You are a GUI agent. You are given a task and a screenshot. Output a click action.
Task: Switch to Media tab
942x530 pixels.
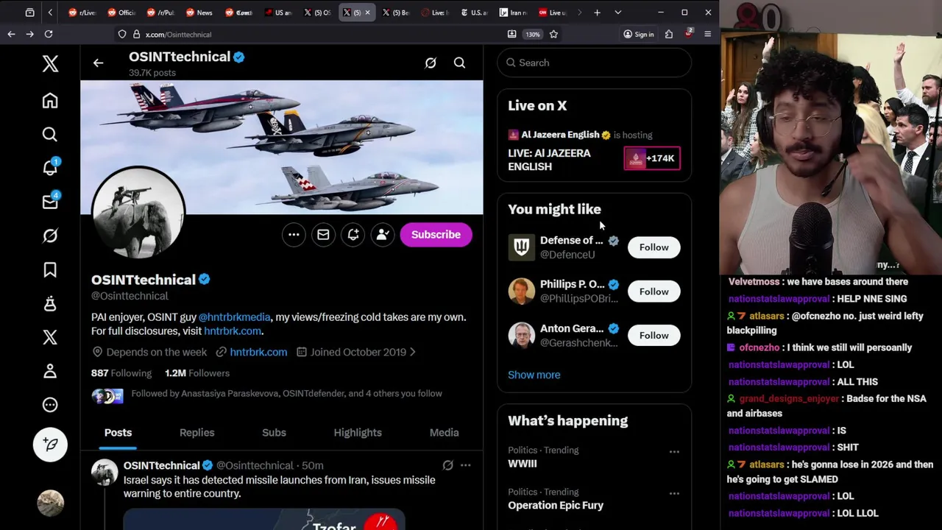click(x=445, y=433)
